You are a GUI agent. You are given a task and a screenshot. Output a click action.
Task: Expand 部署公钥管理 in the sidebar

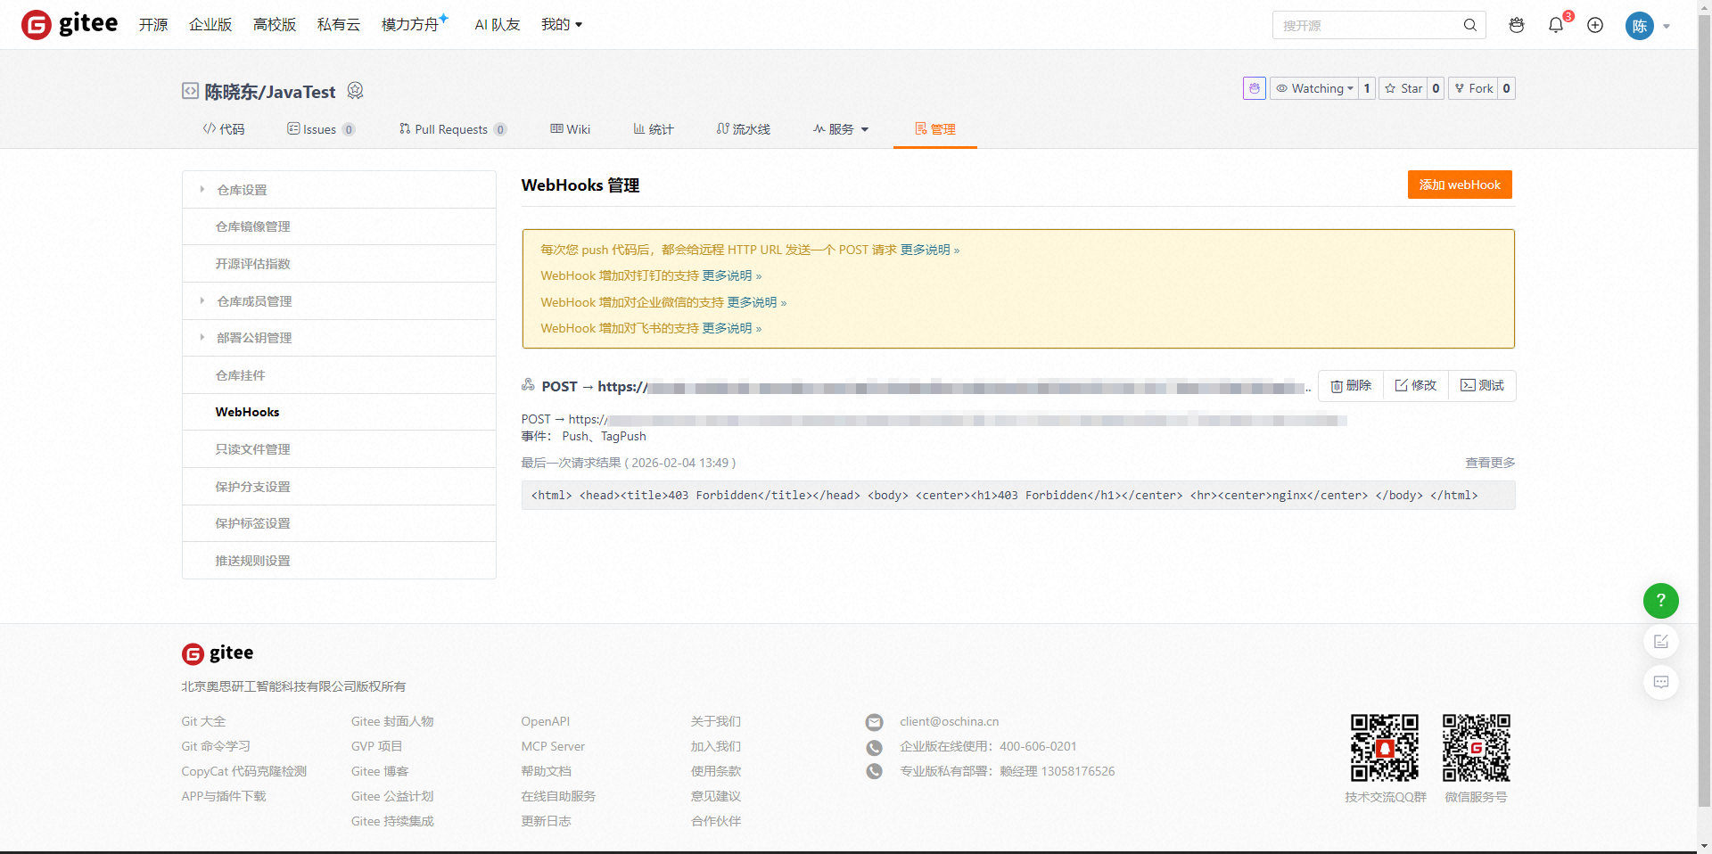[254, 338]
